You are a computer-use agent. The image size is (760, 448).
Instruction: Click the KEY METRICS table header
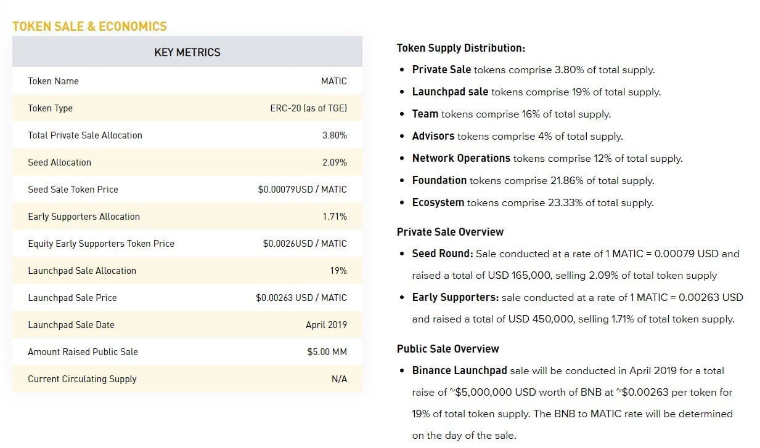(187, 52)
